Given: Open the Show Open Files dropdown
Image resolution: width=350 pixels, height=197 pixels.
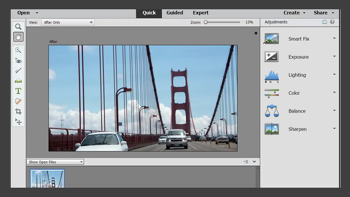Looking at the screenshot, I should tap(55, 162).
